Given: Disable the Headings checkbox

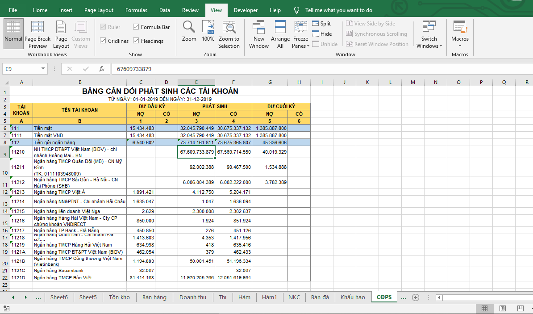Looking at the screenshot, I should point(136,41).
